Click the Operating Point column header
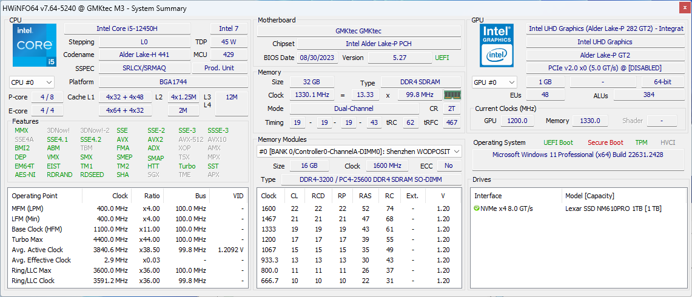Viewport: 692px width, 297px height. tap(35, 196)
